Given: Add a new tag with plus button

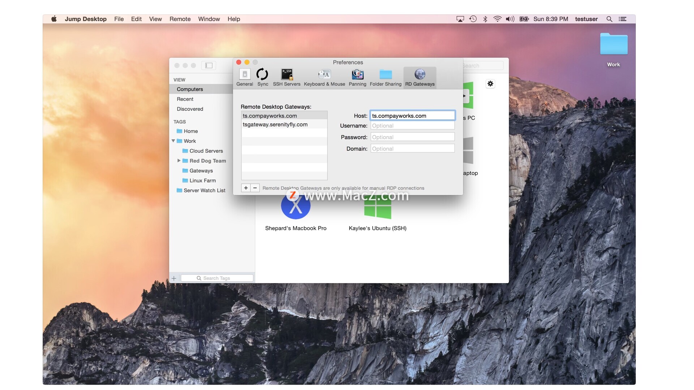Looking at the screenshot, I should tap(174, 278).
